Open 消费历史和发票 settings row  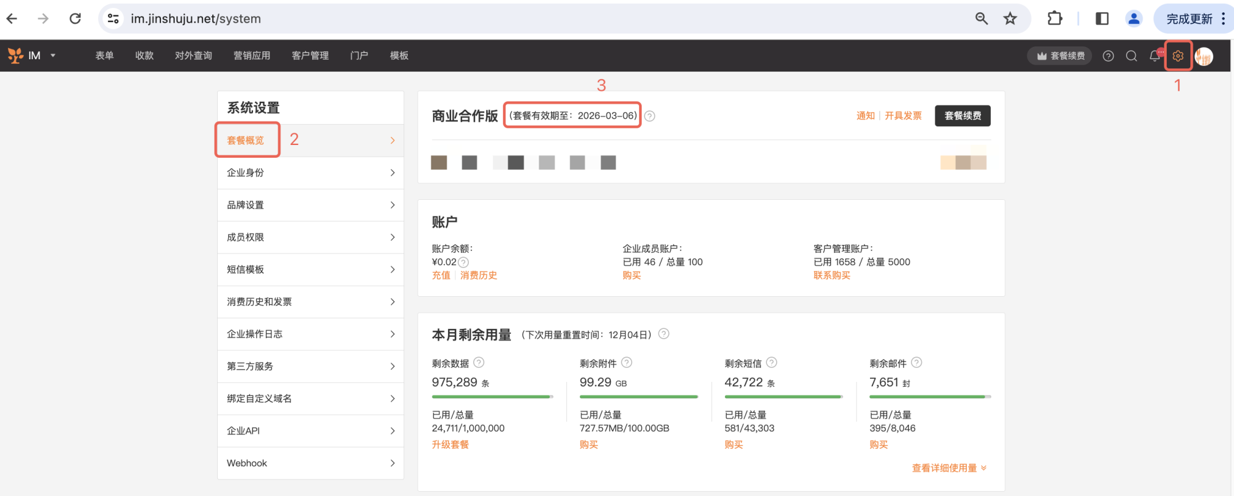point(311,302)
